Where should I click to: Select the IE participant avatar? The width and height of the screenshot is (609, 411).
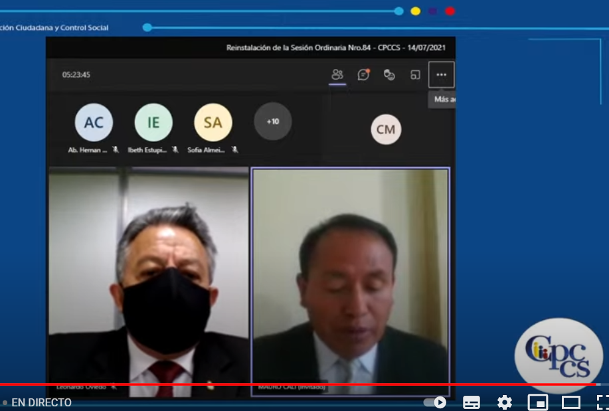click(x=153, y=122)
